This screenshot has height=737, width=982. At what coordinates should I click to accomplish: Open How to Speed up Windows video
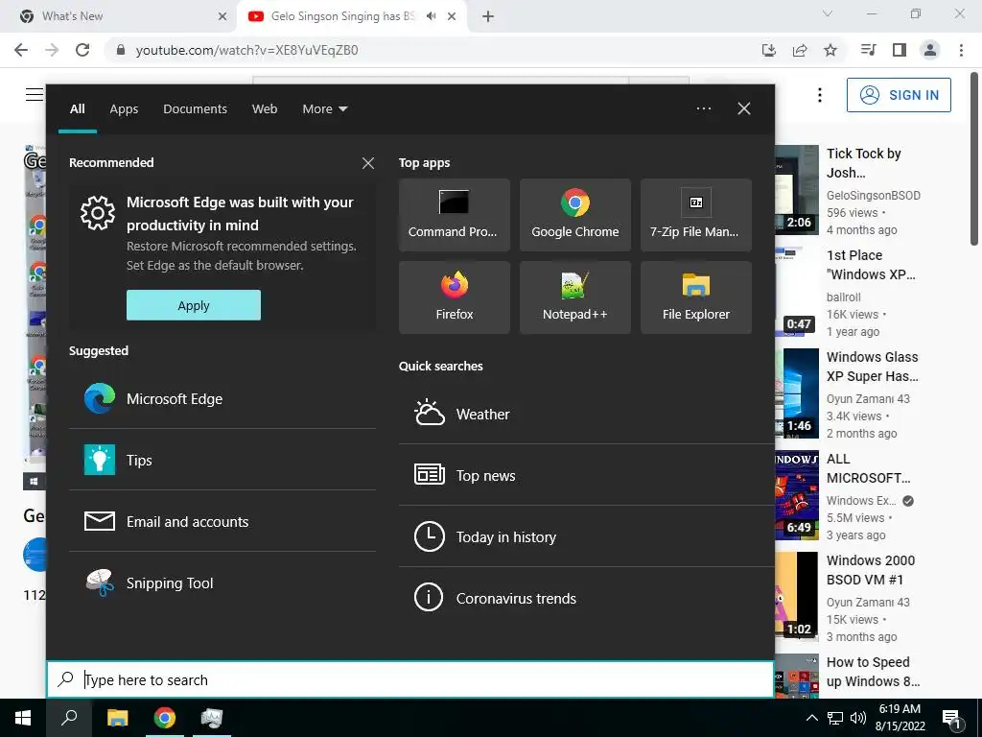[x=873, y=671]
